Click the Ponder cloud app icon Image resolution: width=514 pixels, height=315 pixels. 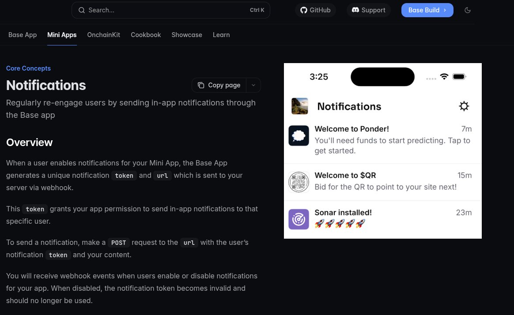coord(299,135)
